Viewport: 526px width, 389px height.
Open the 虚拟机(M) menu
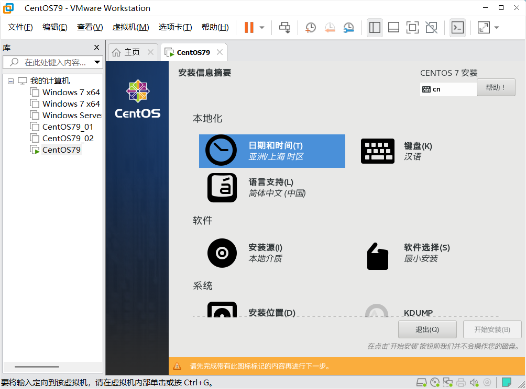coord(130,27)
